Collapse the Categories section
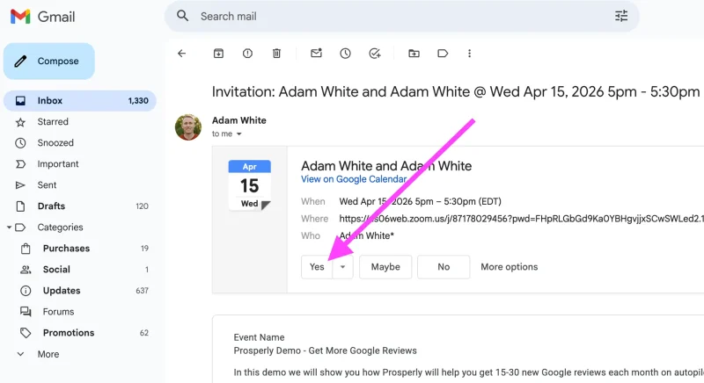704x383 pixels. [x=10, y=228]
